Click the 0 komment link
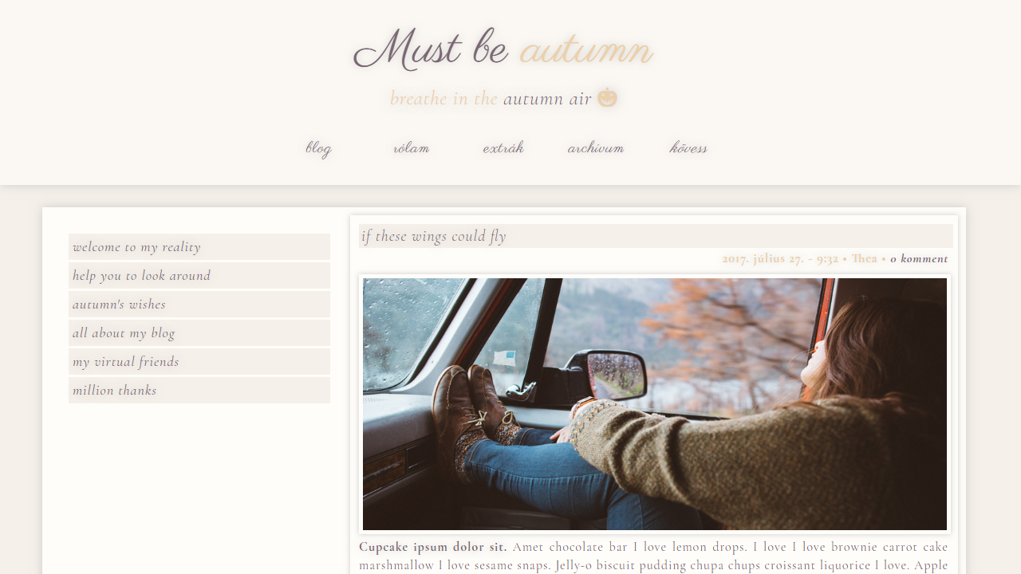Viewport: 1021px width, 574px height. coord(919,259)
